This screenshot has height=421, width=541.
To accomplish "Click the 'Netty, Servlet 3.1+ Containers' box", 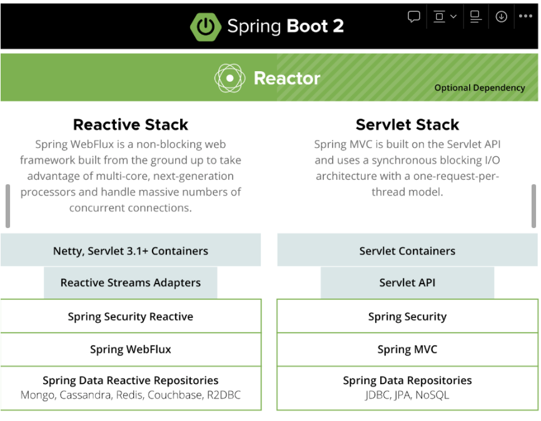I will (131, 250).
